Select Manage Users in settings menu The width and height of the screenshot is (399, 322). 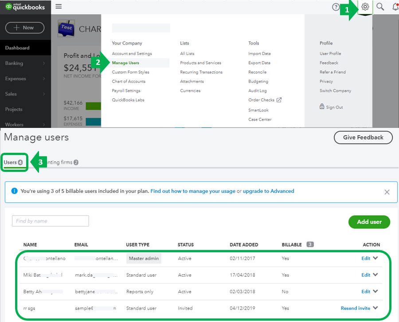(125, 63)
